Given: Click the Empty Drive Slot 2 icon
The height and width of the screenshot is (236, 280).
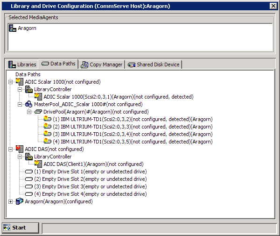Looking at the screenshot, I should click(29, 179).
